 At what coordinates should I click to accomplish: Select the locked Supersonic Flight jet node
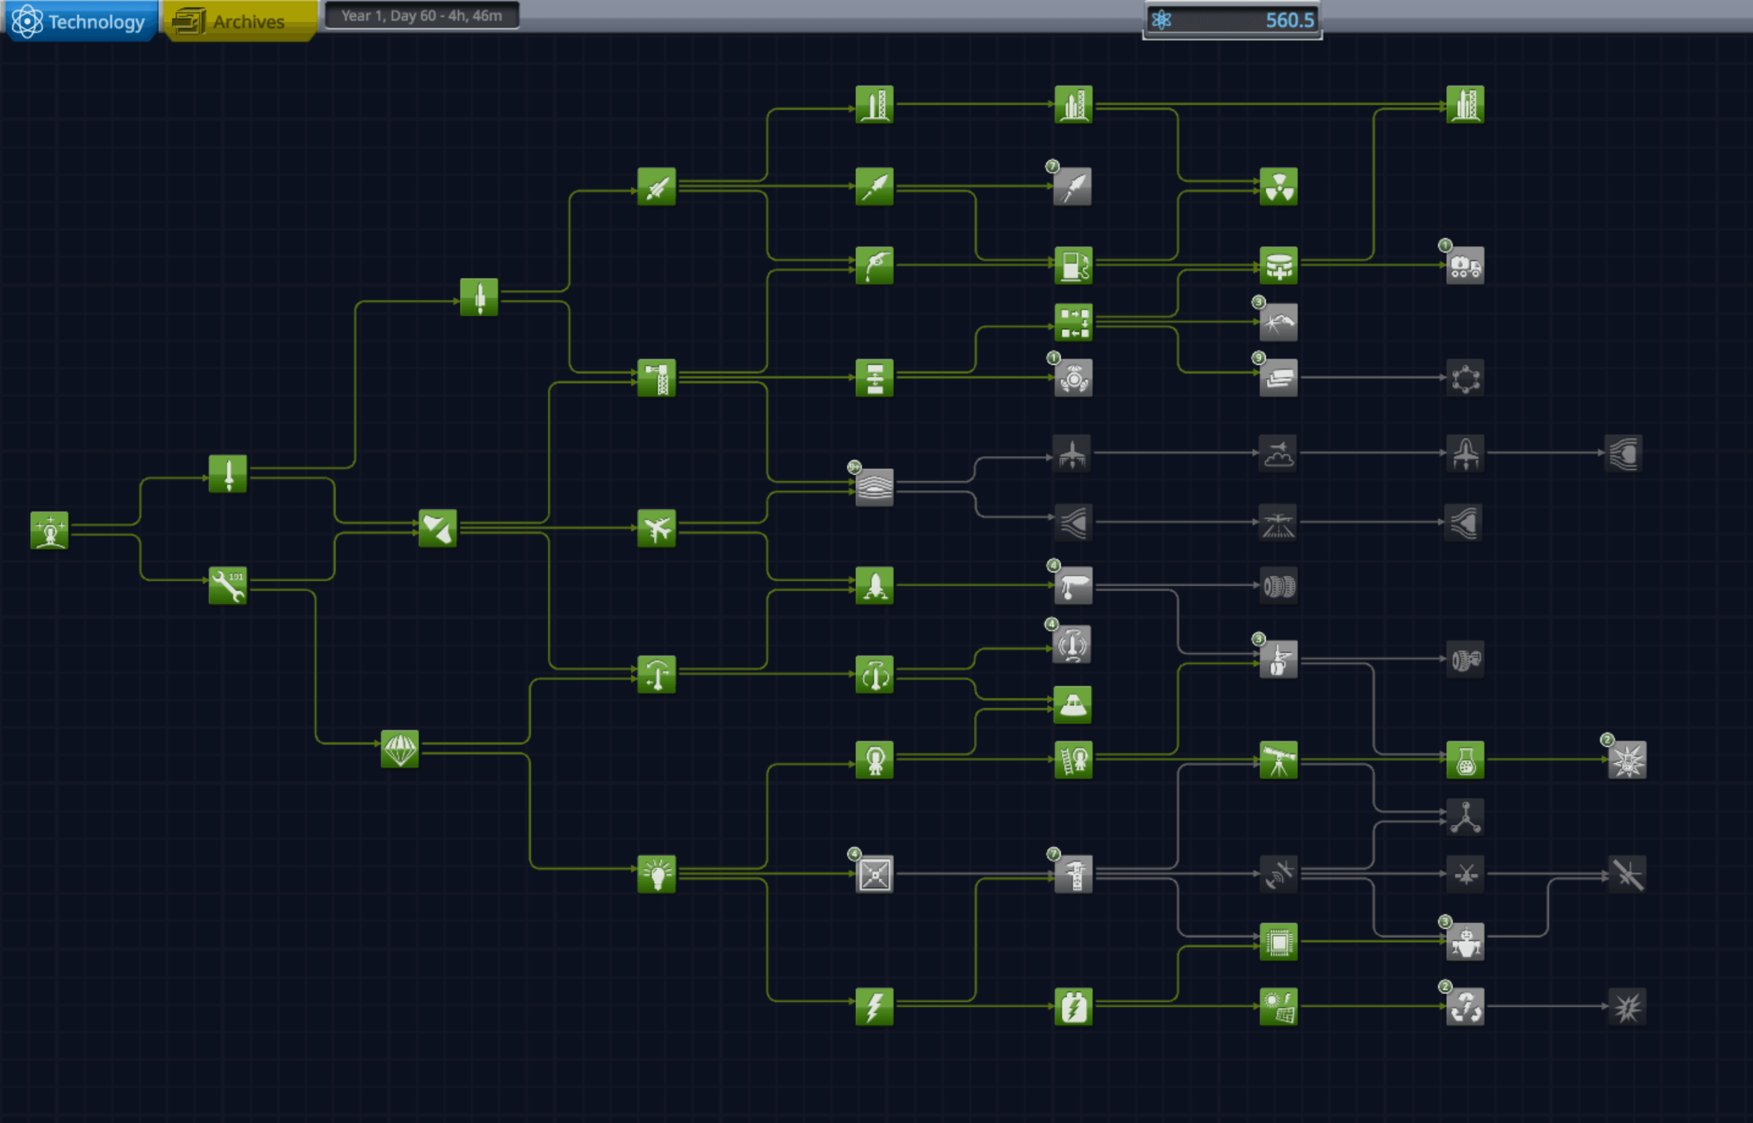pos(1072,453)
